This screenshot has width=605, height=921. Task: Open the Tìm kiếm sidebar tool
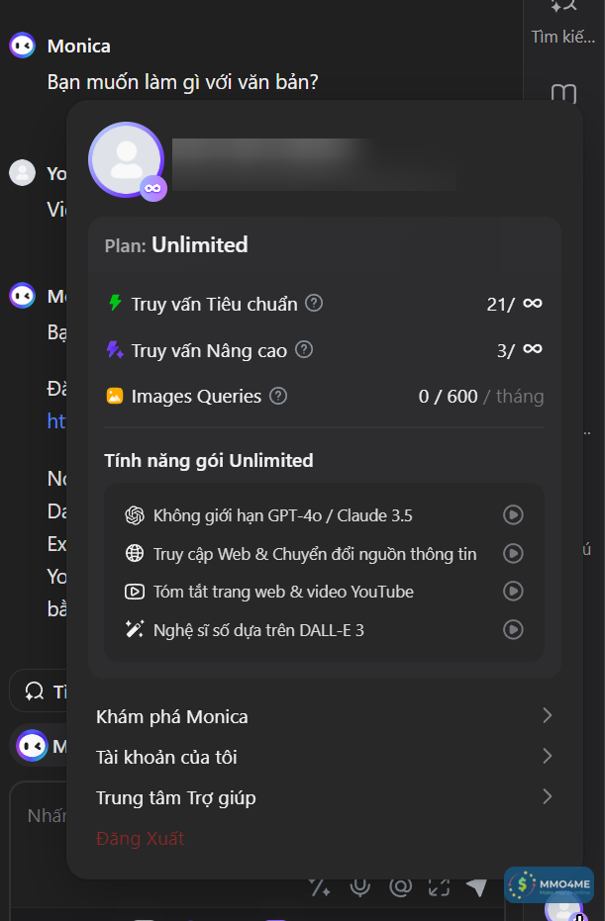coord(563,22)
